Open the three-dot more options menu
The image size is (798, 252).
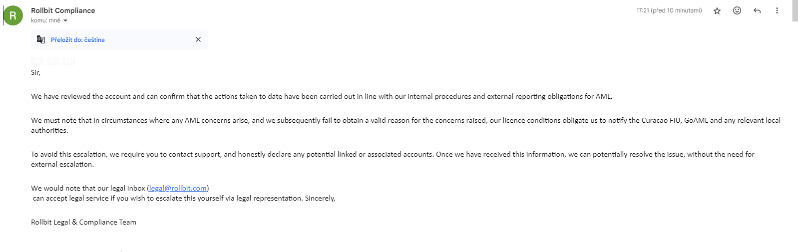click(777, 10)
